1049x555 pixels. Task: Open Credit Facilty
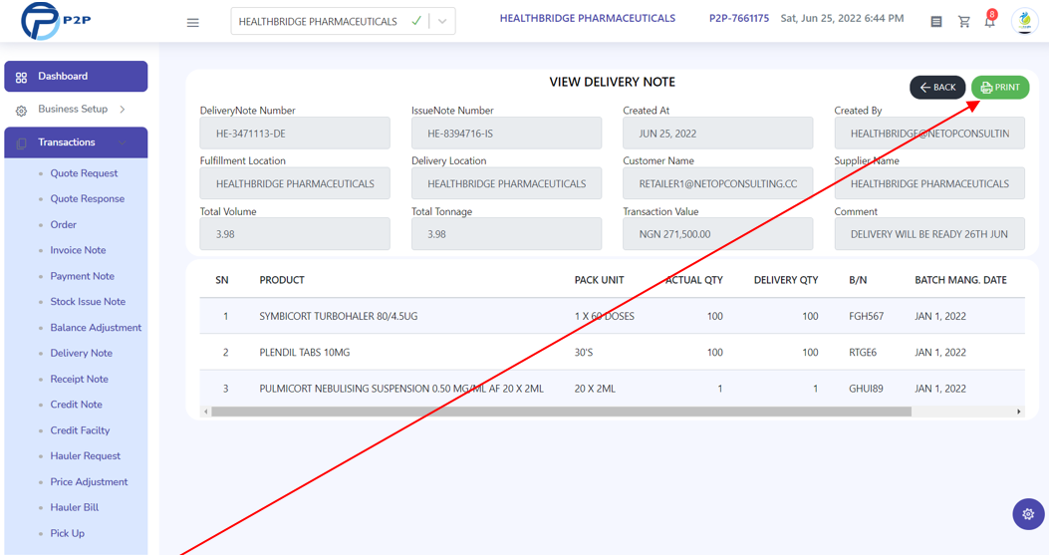(x=80, y=430)
